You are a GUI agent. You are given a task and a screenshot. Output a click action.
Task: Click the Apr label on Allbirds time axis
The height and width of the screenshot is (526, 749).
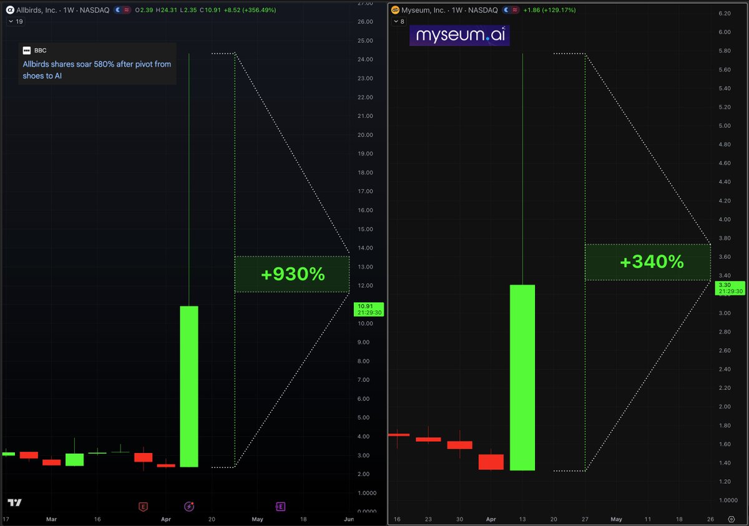pos(166,519)
